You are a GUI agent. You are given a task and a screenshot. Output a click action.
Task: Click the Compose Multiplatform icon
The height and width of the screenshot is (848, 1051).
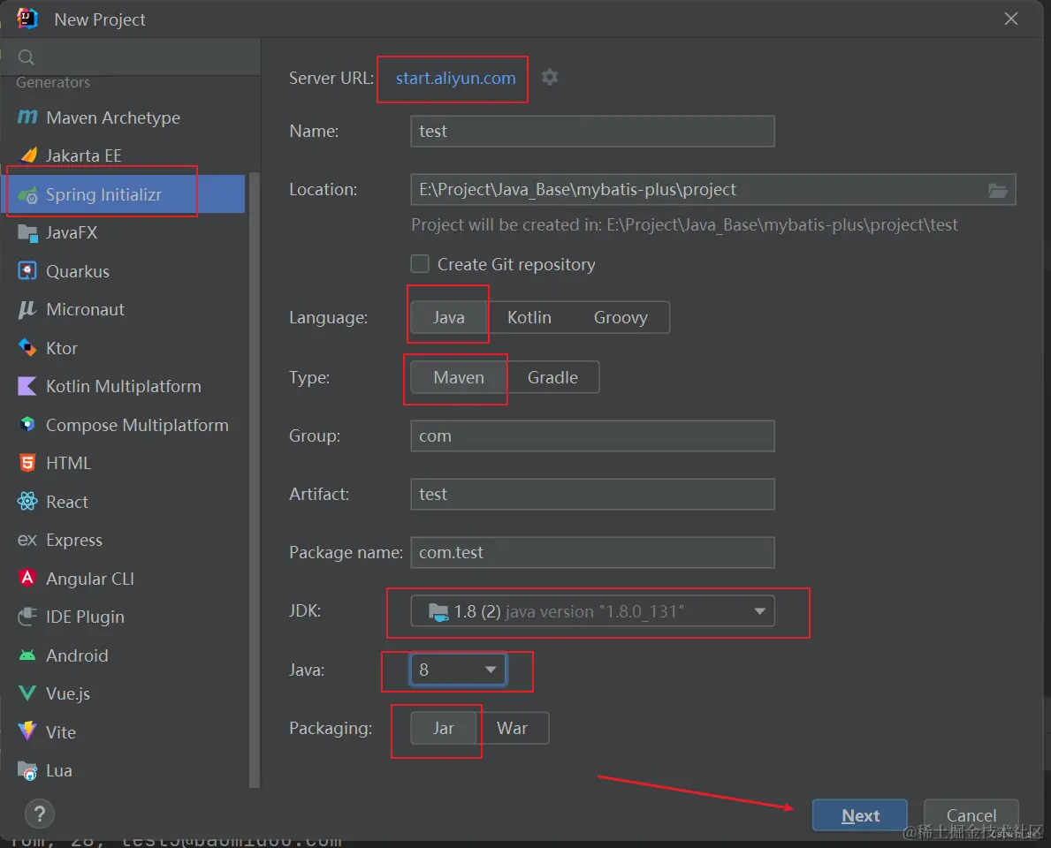27,425
